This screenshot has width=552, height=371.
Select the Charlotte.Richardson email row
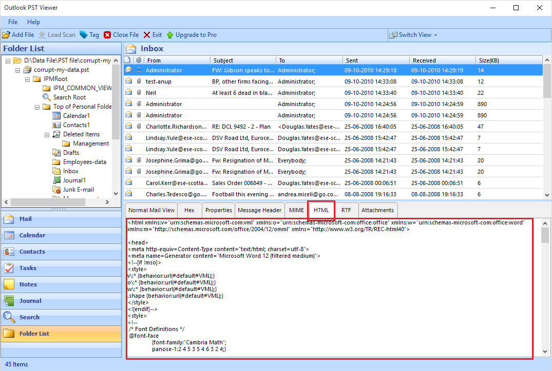[x=333, y=127]
